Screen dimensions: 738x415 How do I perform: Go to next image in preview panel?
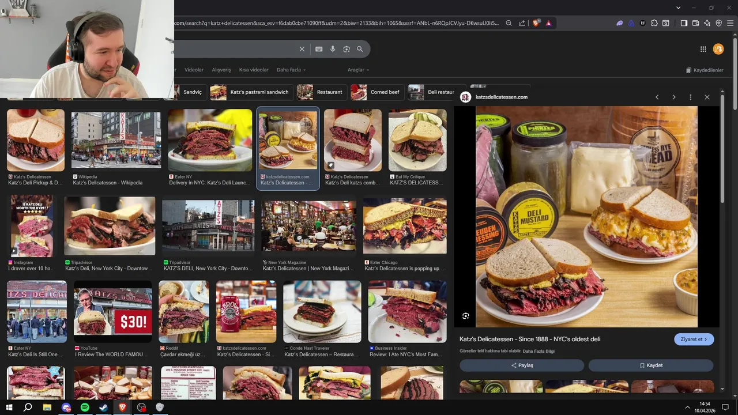click(673, 97)
